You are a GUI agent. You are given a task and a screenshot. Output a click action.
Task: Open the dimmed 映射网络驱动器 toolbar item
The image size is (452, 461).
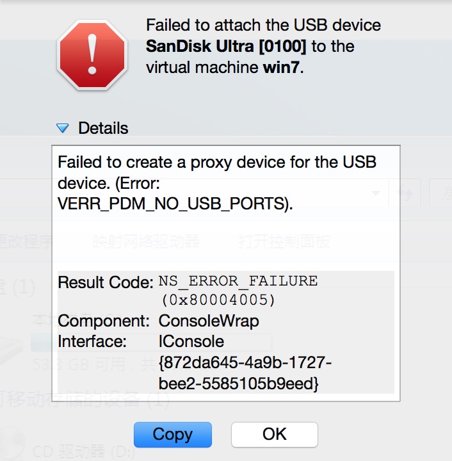146,241
